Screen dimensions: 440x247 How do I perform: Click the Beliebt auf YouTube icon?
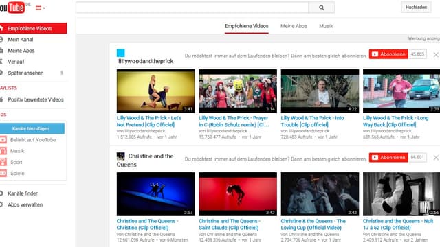(3, 140)
